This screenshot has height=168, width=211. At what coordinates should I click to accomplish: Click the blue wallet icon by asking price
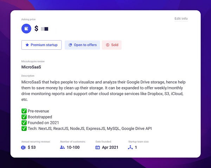(x=26, y=29)
